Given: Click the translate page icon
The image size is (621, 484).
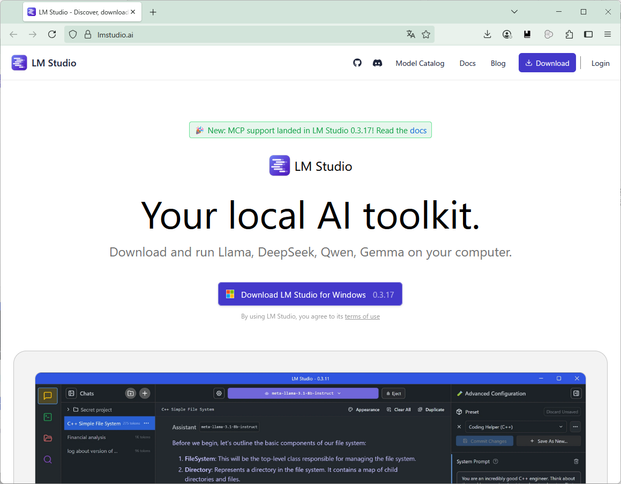Looking at the screenshot, I should click(411, 34).
